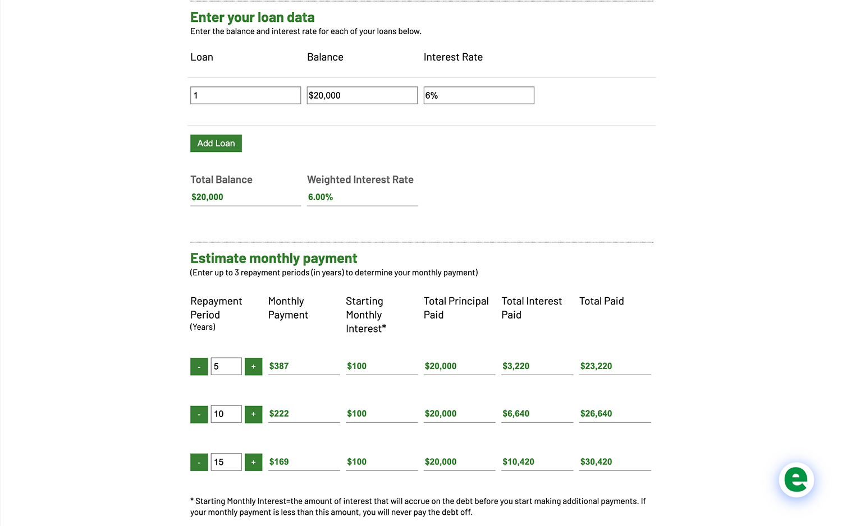Click the Balance field showing $20,000
The image size is (842, 526).
362,95
